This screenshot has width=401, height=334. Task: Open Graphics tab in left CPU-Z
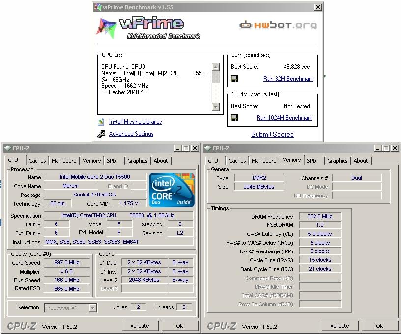tap(137, 161)
